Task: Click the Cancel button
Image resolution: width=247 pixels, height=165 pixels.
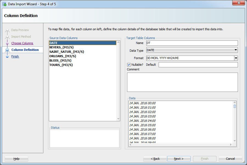Action: [x=230, y=159]
